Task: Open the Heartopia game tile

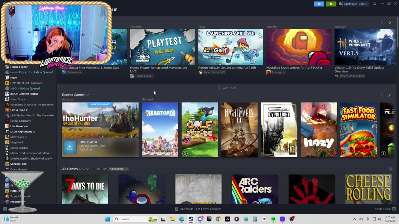Action: tap(160, 130)
